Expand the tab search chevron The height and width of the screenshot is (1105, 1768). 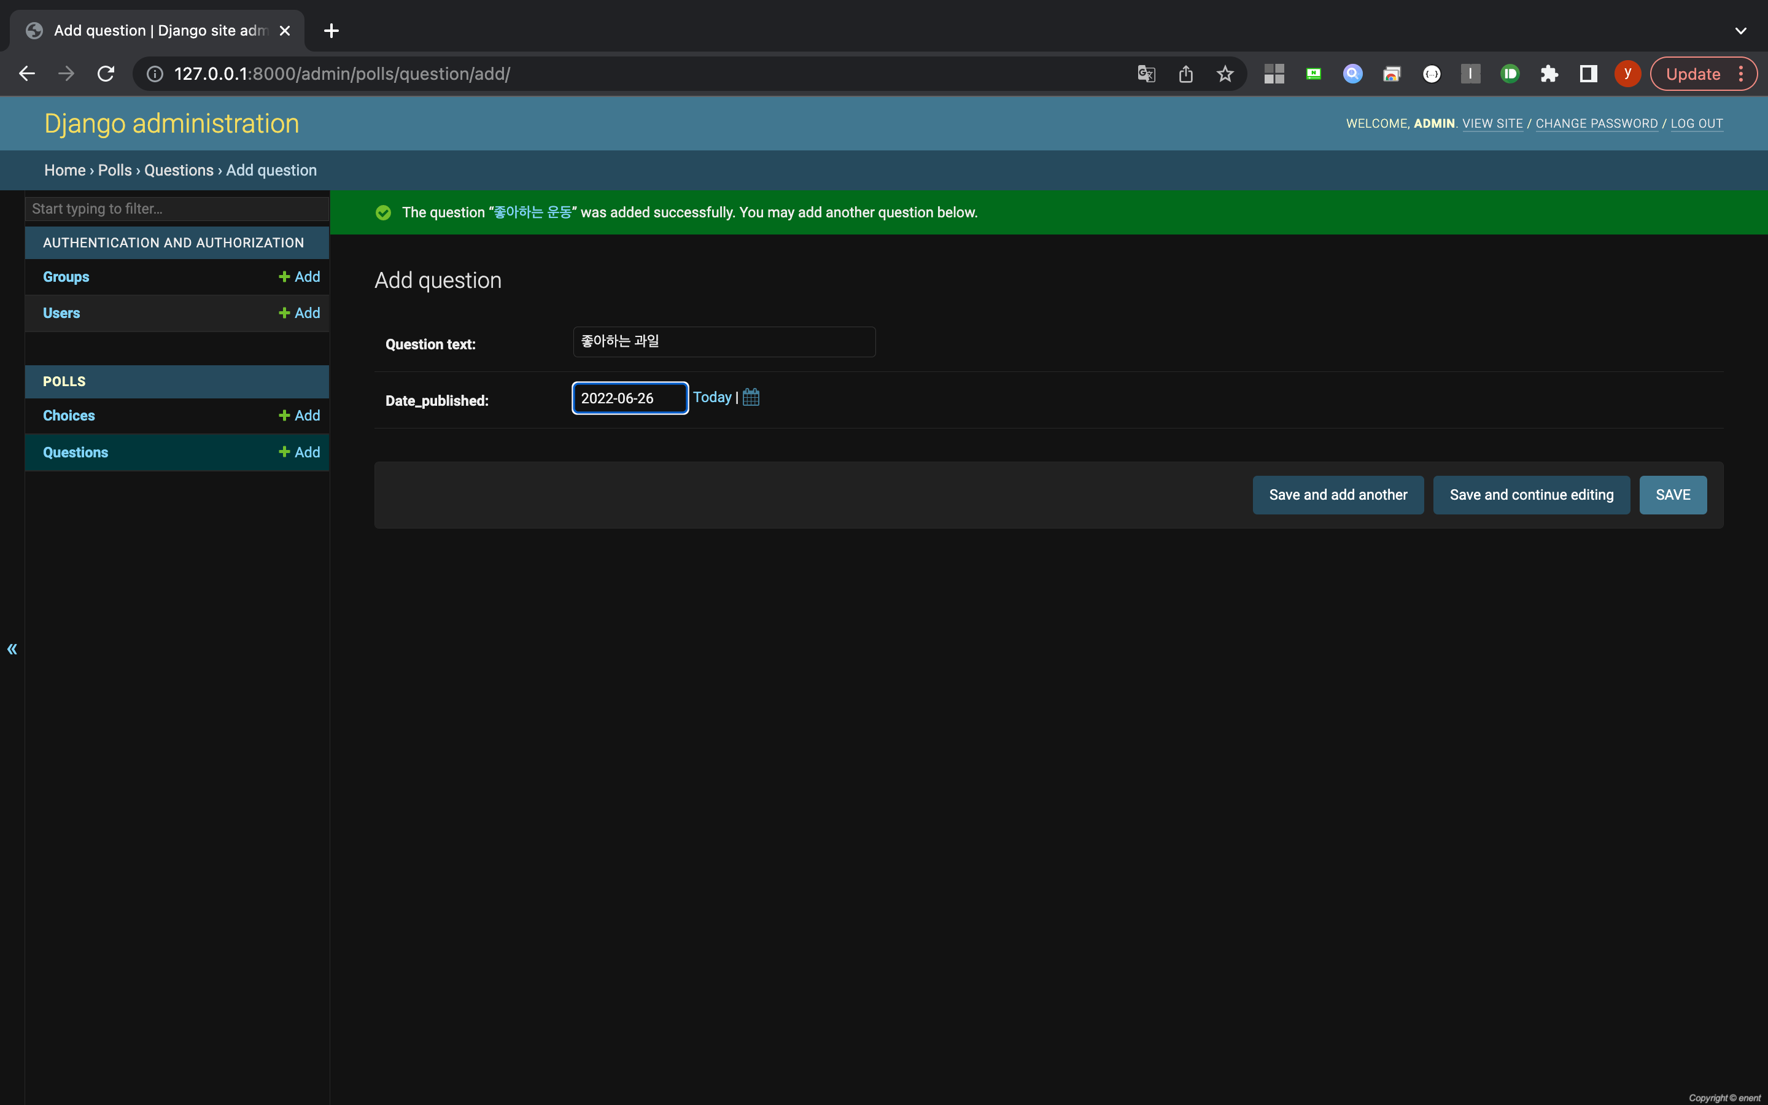click(x=1740, y=31)
